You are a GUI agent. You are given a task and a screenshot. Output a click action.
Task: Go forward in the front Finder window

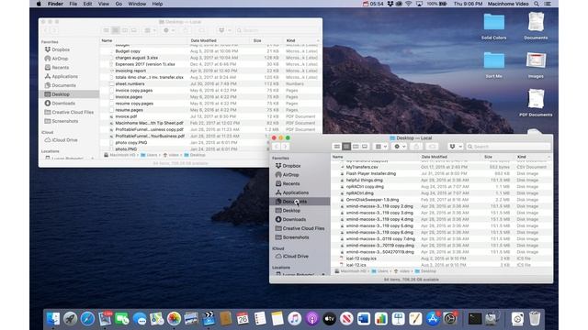coord(285,147)
